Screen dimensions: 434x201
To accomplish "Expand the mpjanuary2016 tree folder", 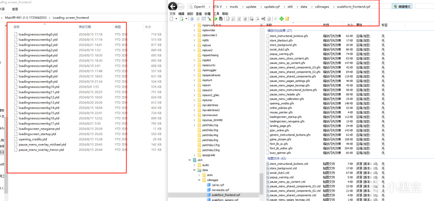I will tap(194, 25).
